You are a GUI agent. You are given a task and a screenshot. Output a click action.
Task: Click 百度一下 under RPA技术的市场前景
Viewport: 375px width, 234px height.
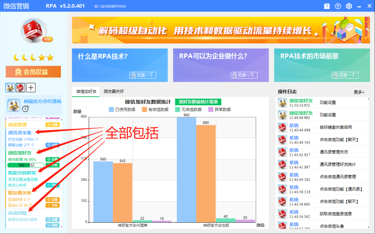coord(345,75)
